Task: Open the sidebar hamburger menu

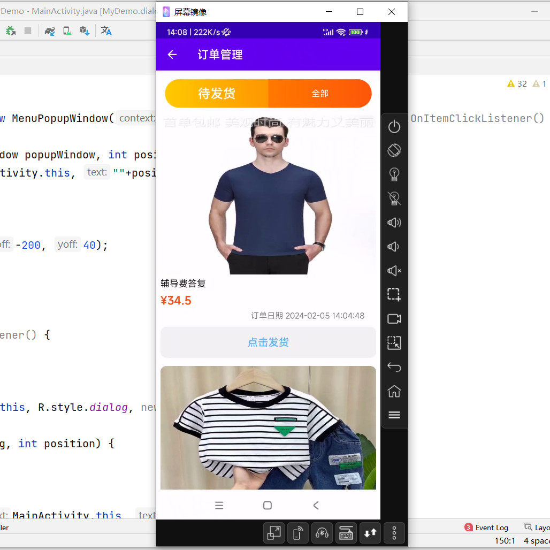Action: click(394, 415)
